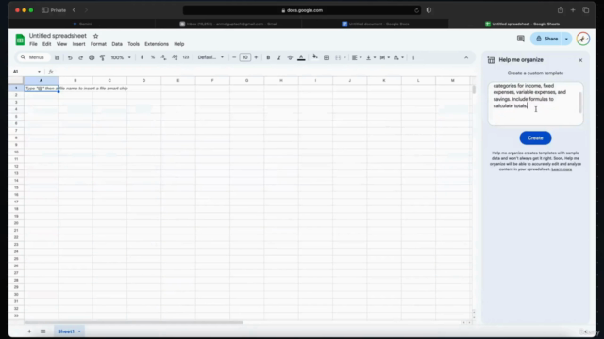Select the Paint format tool
This screenshot has width=604, height=339.
pyautogui.click(x=103, y=57)
